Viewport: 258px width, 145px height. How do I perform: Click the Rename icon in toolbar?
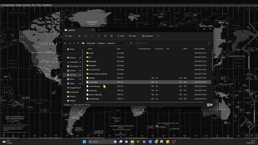[98, 36]
